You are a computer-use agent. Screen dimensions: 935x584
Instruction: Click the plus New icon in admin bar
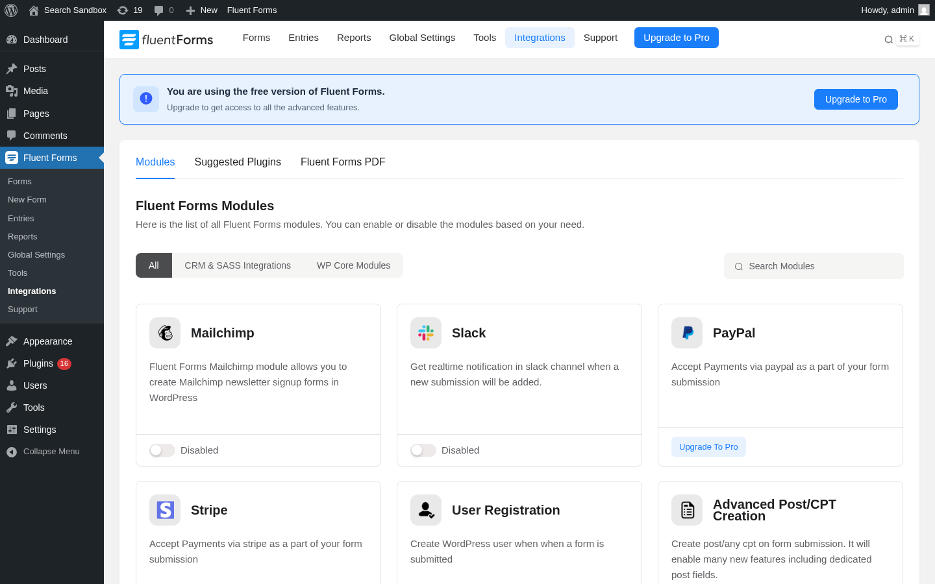click(190, 10)
